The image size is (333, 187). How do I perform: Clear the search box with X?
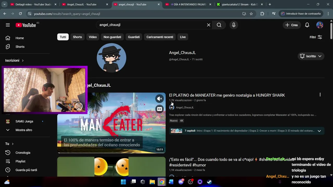coord(209,25)
